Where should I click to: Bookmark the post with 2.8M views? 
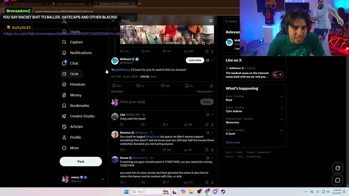coord(207,51)
